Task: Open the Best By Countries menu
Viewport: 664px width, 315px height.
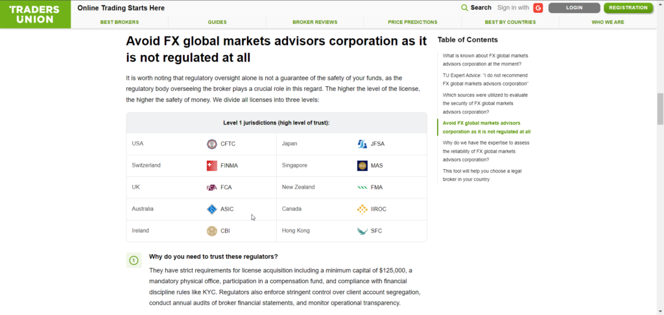Action: coord(510,22)
